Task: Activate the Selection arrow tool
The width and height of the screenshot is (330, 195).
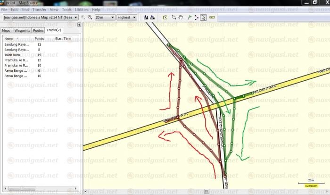Action: click(203, 17)
